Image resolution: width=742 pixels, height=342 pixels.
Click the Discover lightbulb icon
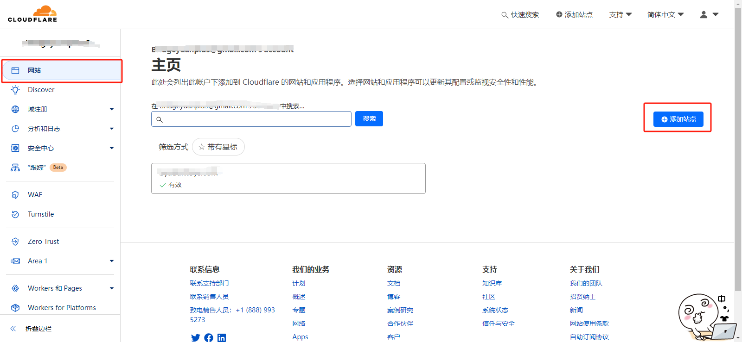pyautogui.click(x=15, y=90)
